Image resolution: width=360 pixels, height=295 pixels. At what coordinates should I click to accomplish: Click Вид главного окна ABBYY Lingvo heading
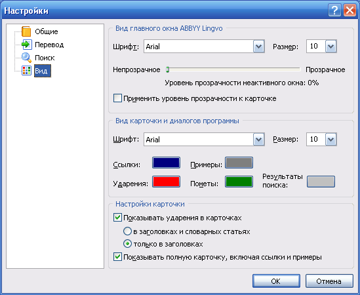tap(169, 28)
